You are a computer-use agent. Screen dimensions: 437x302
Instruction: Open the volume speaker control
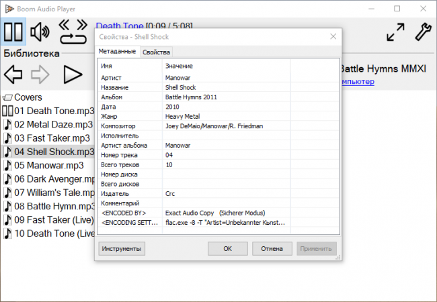coord(40,32)
